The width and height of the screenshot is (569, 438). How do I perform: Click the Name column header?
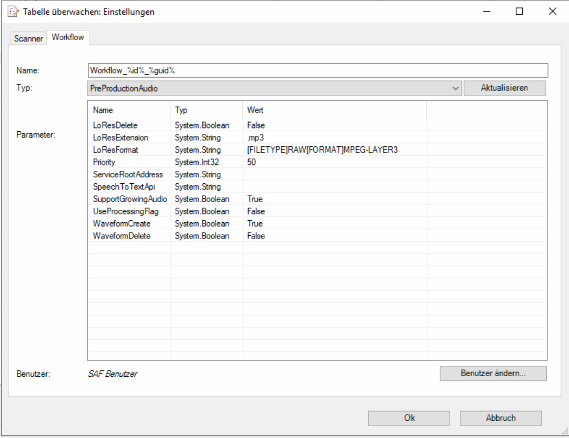[x=103, y=110]
